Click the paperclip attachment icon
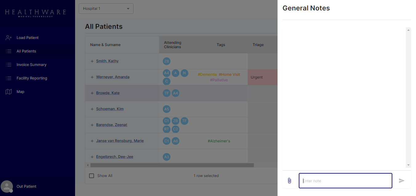This screenshot has height=196, width=416. [x=289, y=181]
